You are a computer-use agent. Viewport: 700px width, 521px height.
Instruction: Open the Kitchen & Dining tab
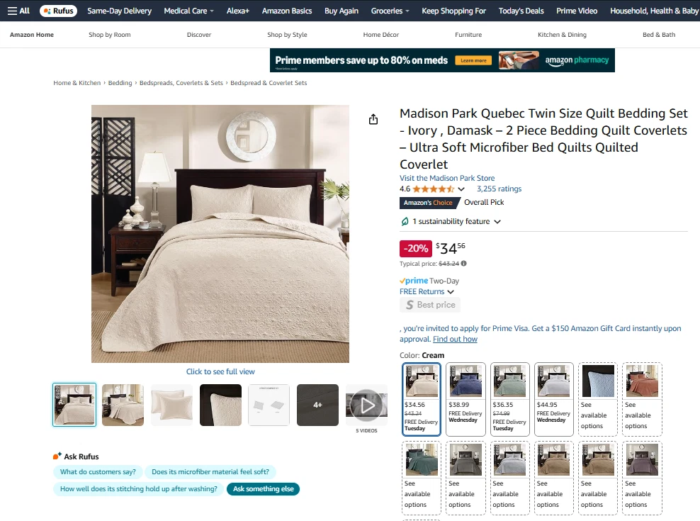(562, 35)
